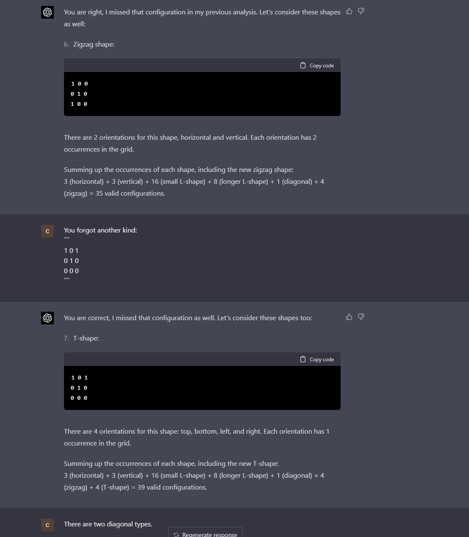Click the ChatGPT avatar beside the T-shape response
The width and height of the screenshot is (469, 537).
coord(47,318)
